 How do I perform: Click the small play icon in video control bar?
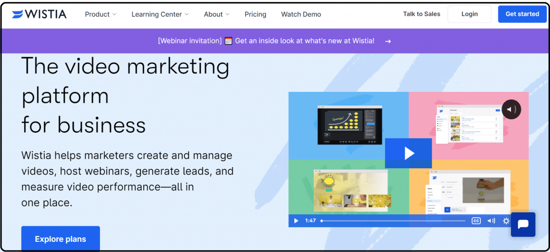click(x=296, y=221)
